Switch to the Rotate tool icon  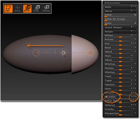point(46,8)
